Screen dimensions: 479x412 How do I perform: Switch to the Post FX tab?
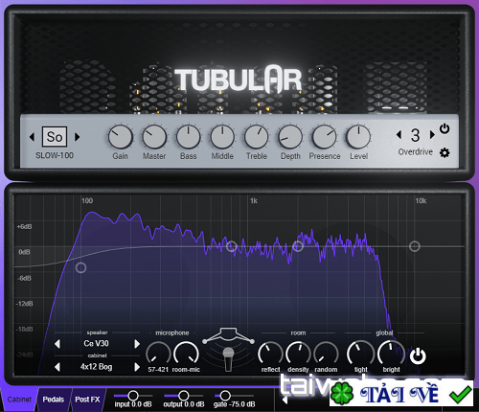pos(87,400)
